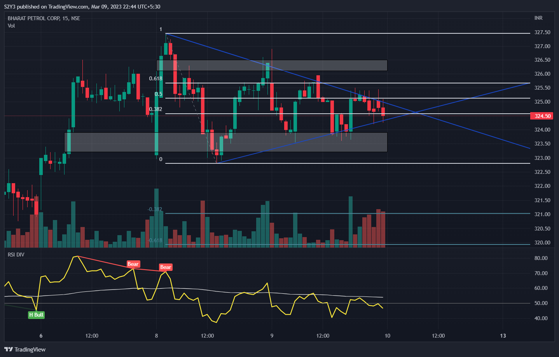Select the Fibonacci 1 level label
Viewport: 559px width, 357px height.
[x=161, y=29]
